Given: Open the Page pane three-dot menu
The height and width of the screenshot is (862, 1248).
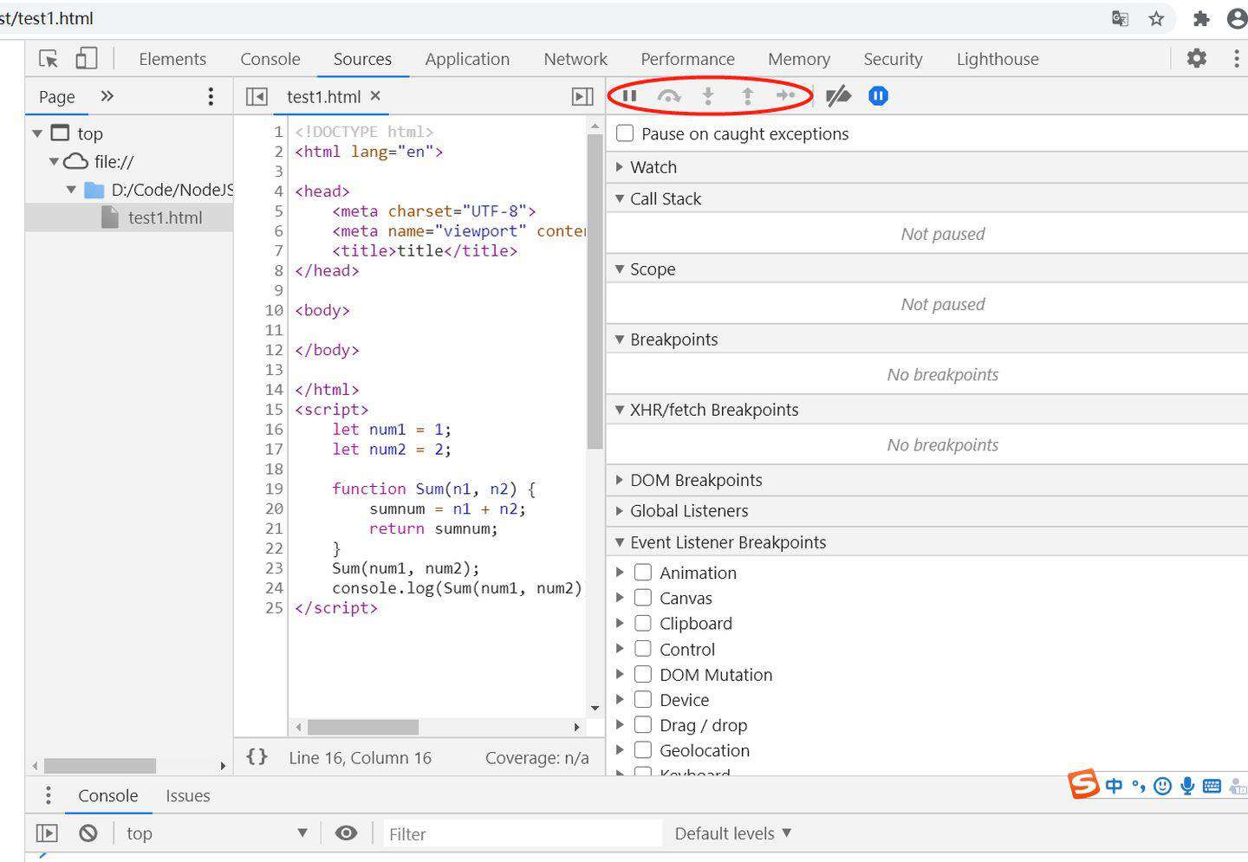Looking at the screenshot, I should pos(211,96).
